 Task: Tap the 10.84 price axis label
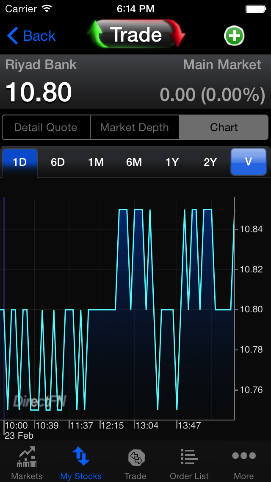click(252, 229)
